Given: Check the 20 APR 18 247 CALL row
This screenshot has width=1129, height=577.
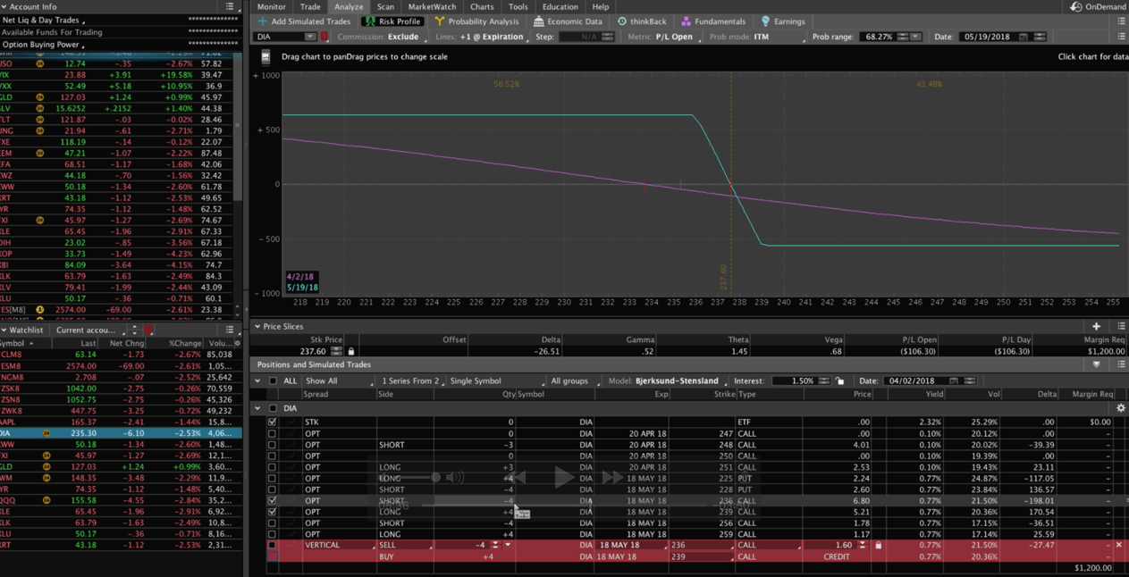Looking at the screenshot, I should click(273, 433).
